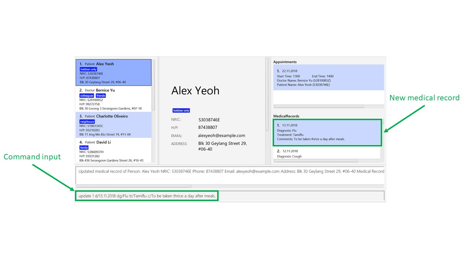This screenshot has height=259, width=461.
Task: Click NRIC S2810085Z in Bernice Yu entry
Action: pos(91,100)
